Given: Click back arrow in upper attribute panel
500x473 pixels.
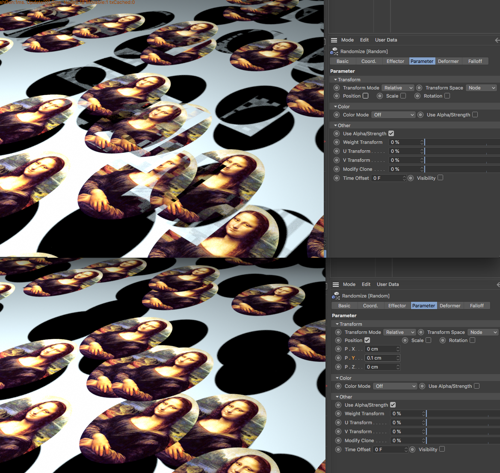Looking at the screenshot, I should pyautogui.click(x=497, y=40).
